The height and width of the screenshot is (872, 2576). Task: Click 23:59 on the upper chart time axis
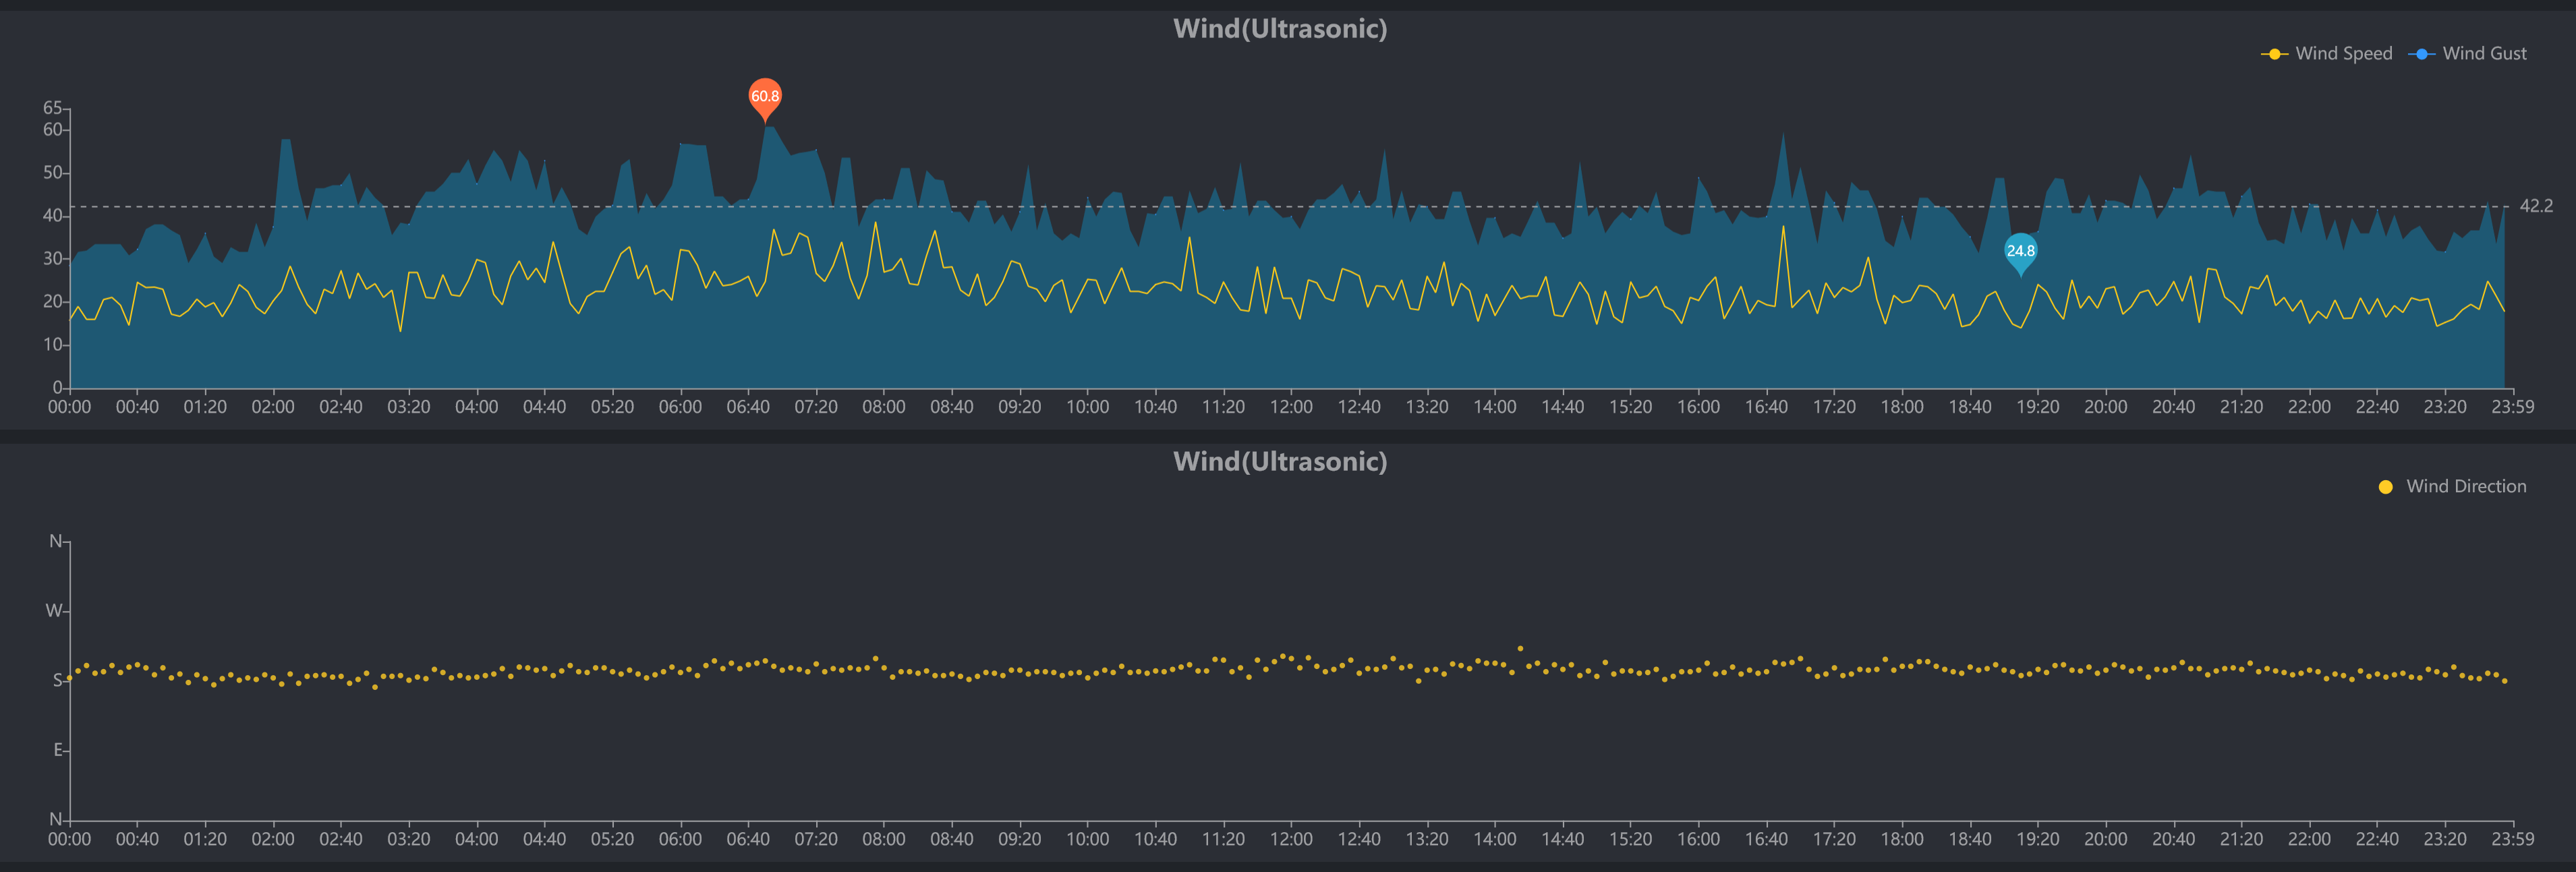[x=2512, y=407]
